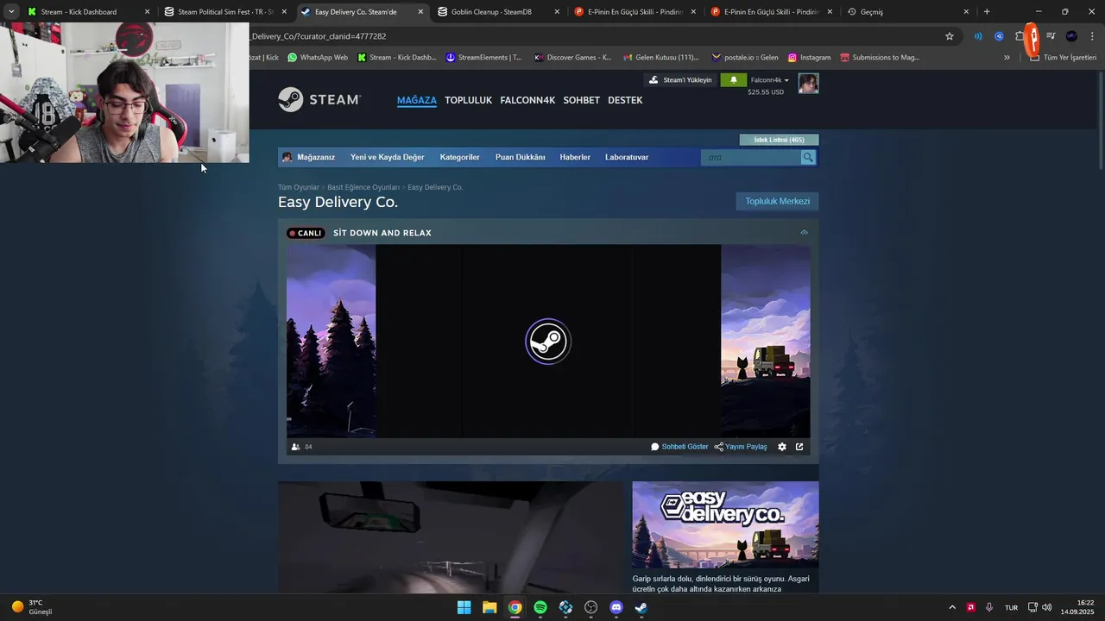Screen dimensions: 1105x621
Task: Open WhatsApp Web bookmark
Action: tap(318, 58)
